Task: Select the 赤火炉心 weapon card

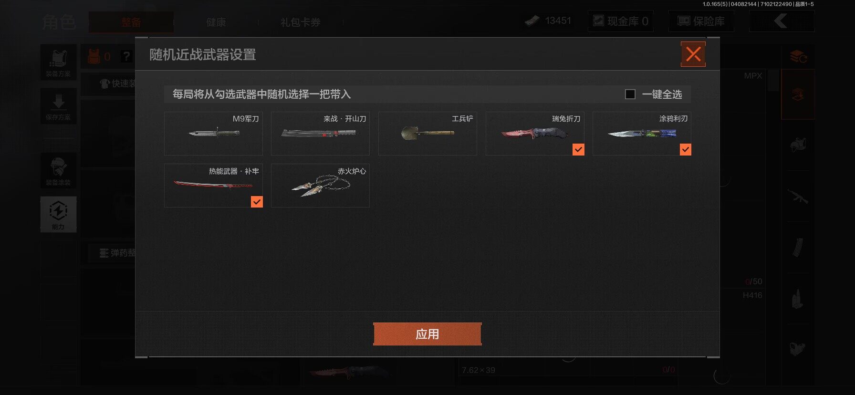Action: tap(320, 186)
